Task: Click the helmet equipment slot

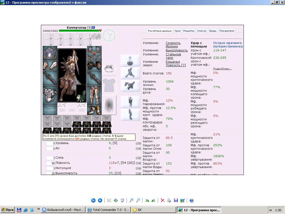Action: click(50, 53)
